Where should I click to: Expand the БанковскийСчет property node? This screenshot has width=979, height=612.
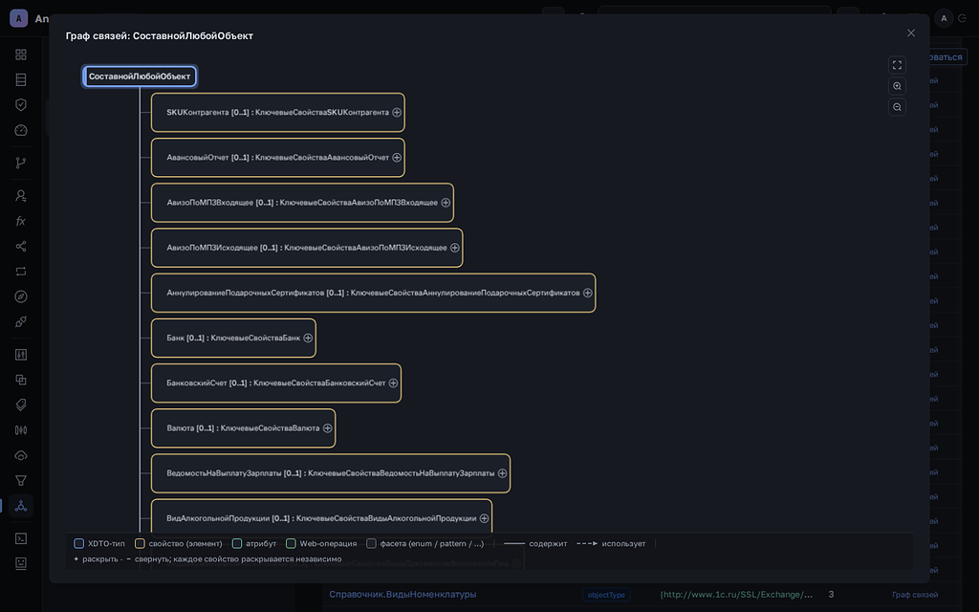(393, 382)
